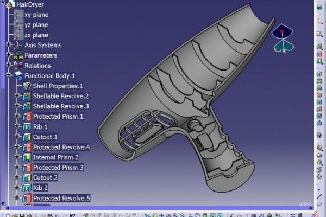The image size is (326, 217).
Task: Expand the Cutout.1 feature
Action: coord(17,136)
